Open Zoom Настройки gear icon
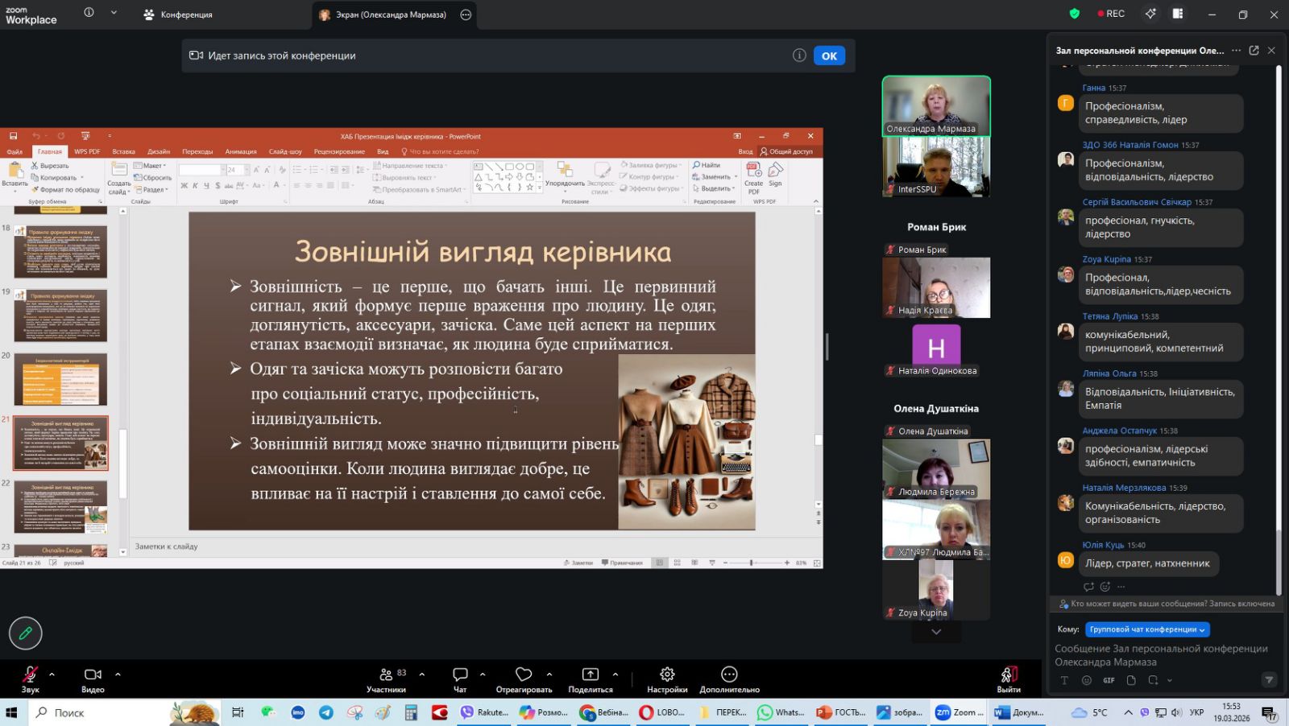The height and width of the screenshot is (726, 1289). click(666, 674)
